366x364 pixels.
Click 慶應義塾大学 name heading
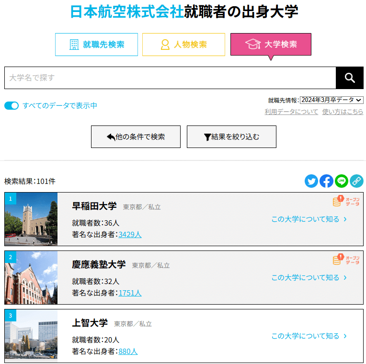(99, 264)
